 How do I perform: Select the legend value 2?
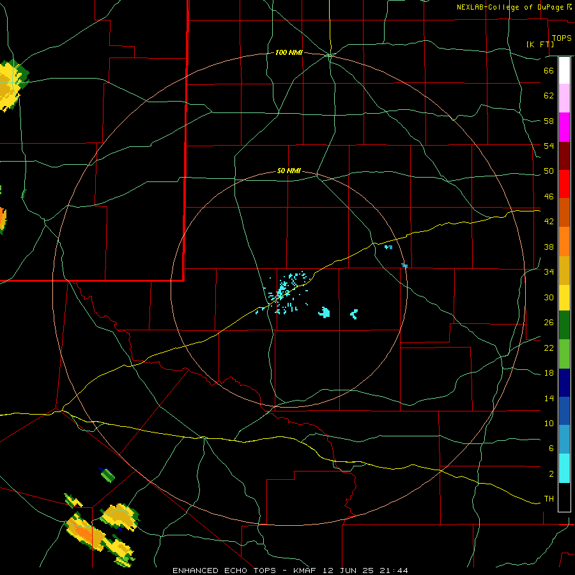(551, 474)
